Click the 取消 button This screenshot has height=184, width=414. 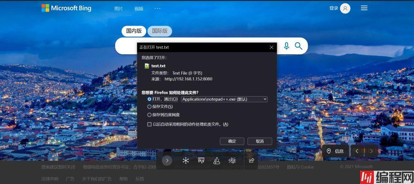tap(260, 141)
